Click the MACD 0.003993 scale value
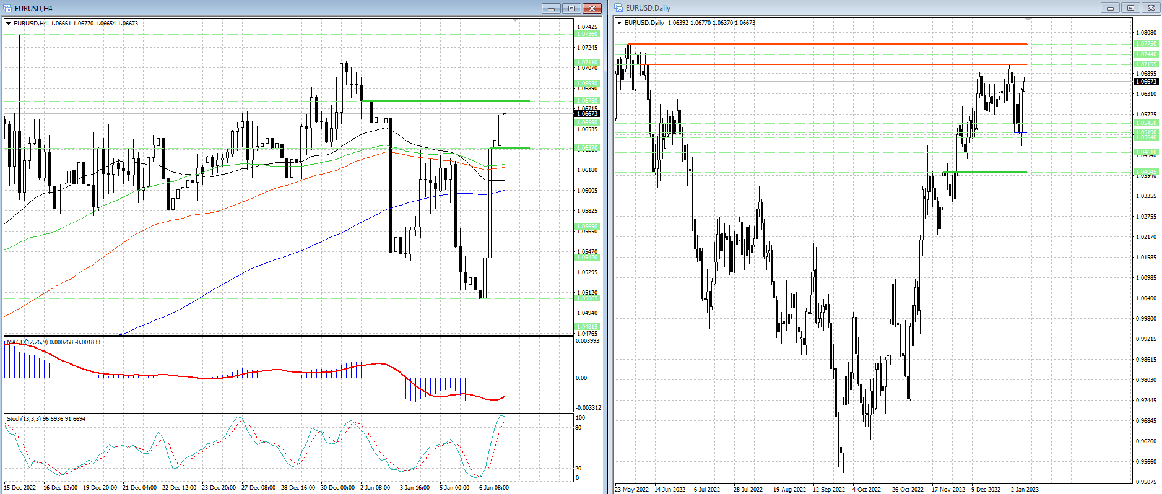The height and width of the screenshot is (494, 1162). [588, 341]
